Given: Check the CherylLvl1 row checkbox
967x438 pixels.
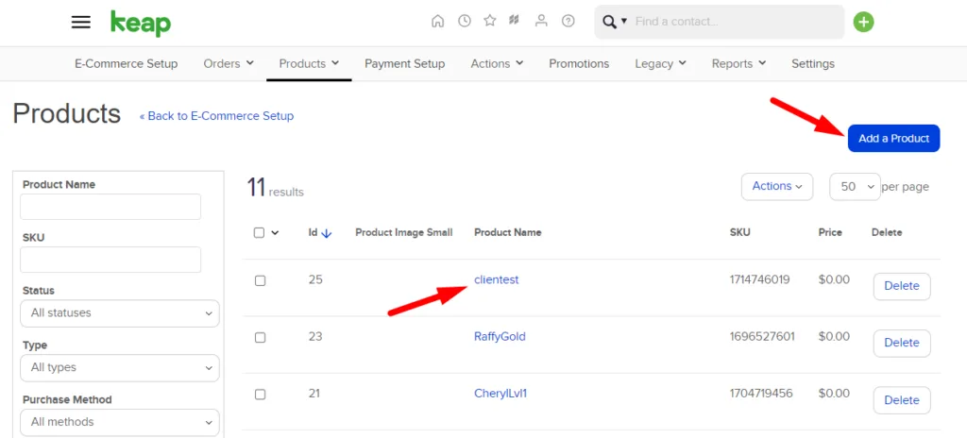Looking at the screenshot, I should 261,395.
